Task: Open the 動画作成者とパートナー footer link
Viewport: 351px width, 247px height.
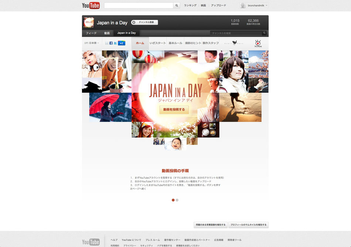Action: point(197,240)
